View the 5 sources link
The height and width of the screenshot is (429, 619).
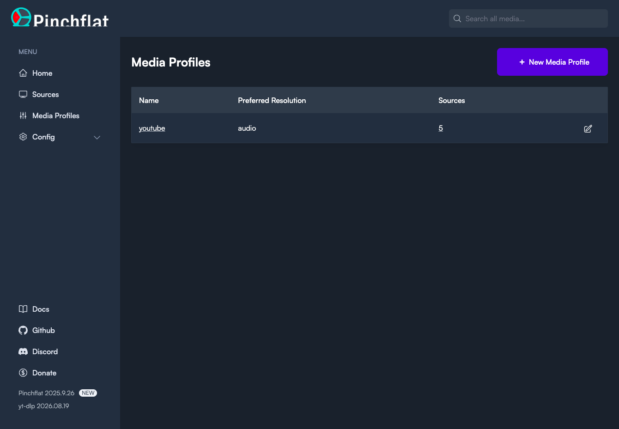[x=441, y=128]
